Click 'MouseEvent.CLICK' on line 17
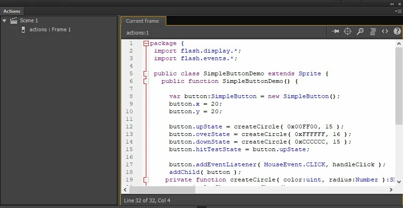403x208 pixels. click(295, 165)
